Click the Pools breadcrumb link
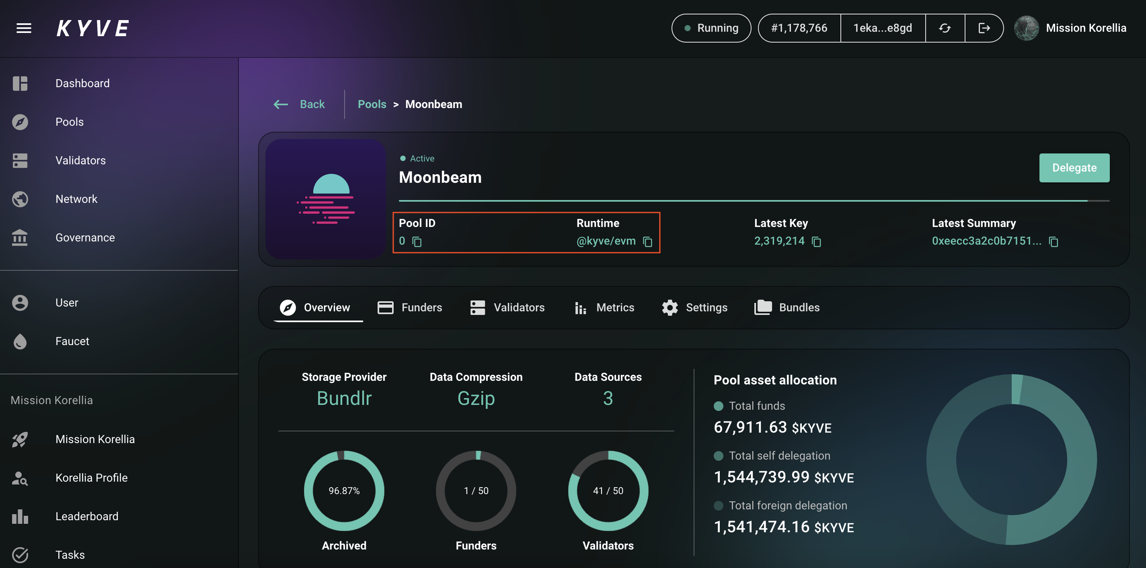Image resolution: width=1146 pixels, height=568 pixels. 372,104
